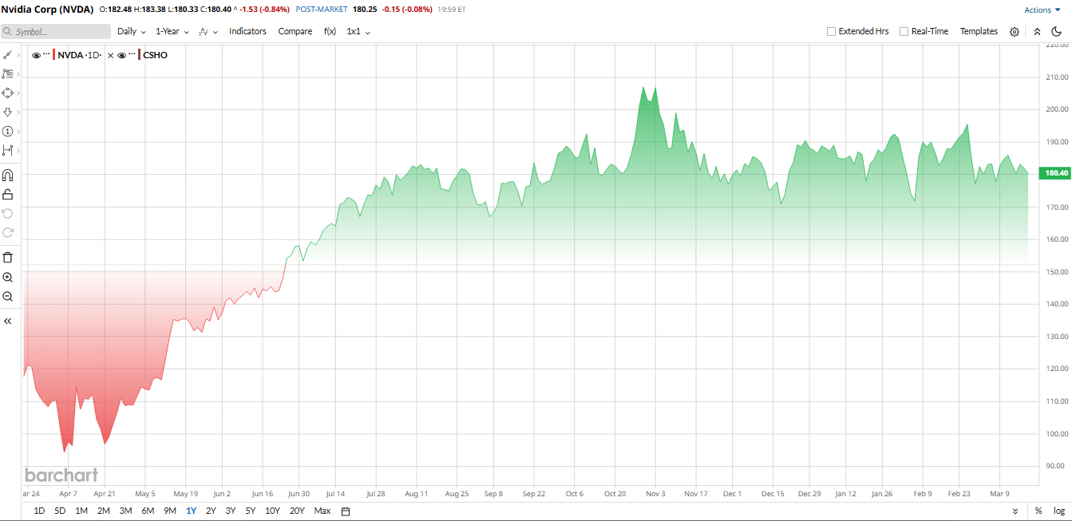The width and height of the screenshot is (1072, 521).
Task: Collapse the drawing toolbar with double chevron
Action: 8,321
